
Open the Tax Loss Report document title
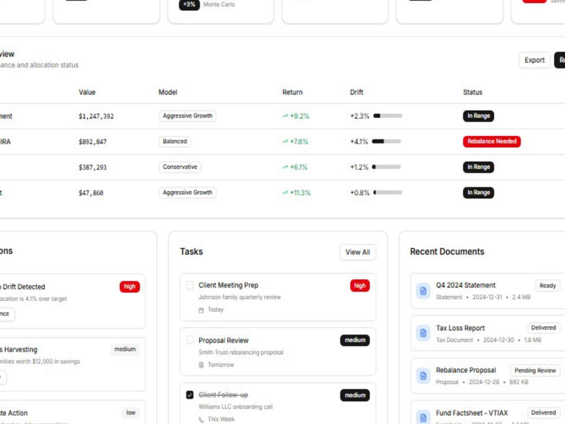[460, 328]
